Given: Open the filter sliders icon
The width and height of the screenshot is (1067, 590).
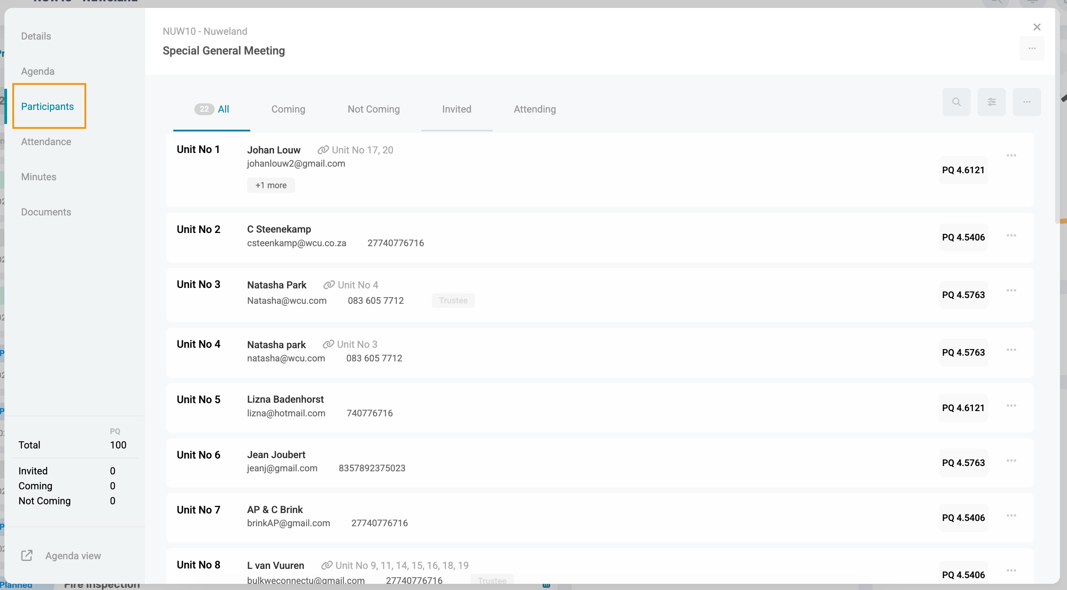Looking at the screenshot, I should tap(991, 102).
